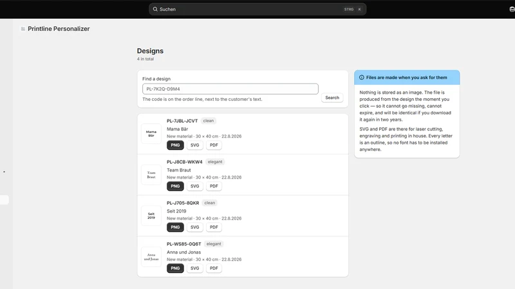
Task: Click design code PL-J705-8QKR
Action: pyautogui.click(x=183, y=203)
